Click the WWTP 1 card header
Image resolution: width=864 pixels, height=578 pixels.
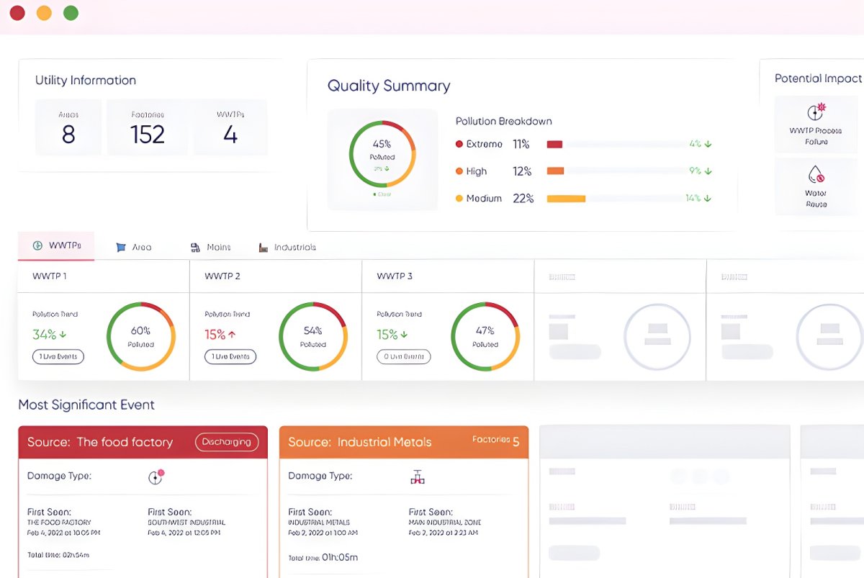tap(104, 276)
